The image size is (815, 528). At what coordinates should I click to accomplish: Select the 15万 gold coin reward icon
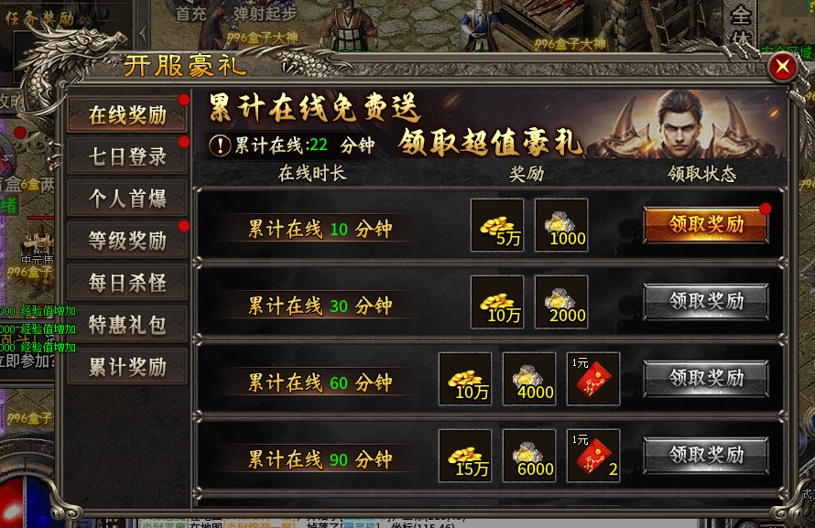465,456
